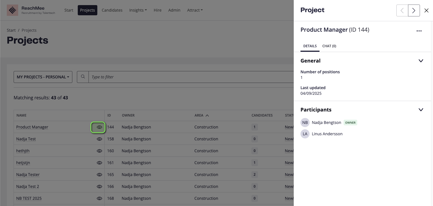Go to previous project with left arrow

coord(402,10)
